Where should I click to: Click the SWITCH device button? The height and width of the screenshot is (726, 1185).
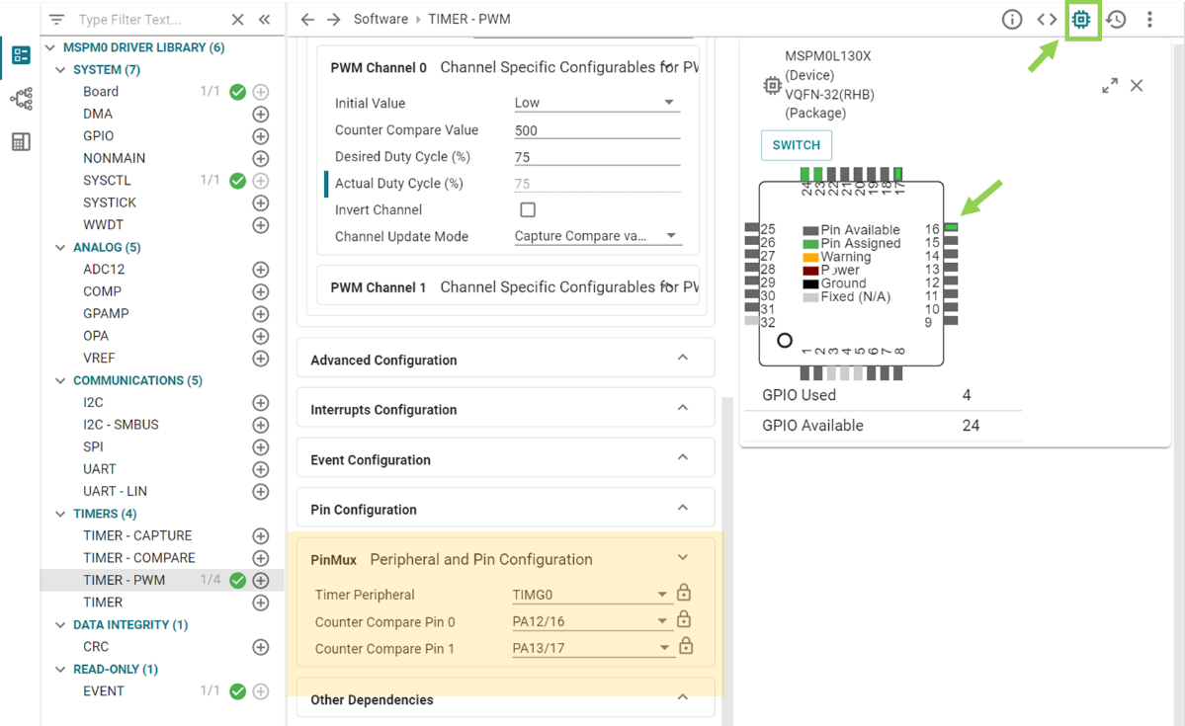pos(796,145)
